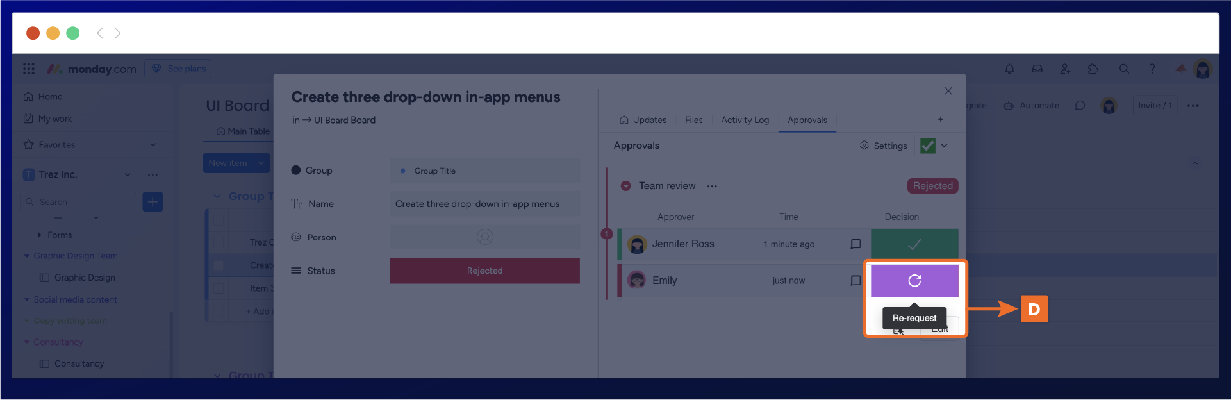Click the notifications bell icon
The height and width of the screenshot is (400, 1231).
click(x=1009, y=69)
